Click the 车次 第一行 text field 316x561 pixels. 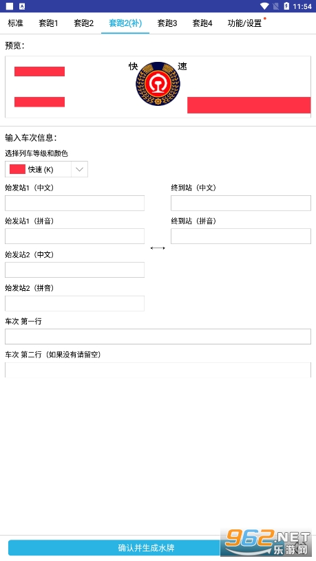158,337
